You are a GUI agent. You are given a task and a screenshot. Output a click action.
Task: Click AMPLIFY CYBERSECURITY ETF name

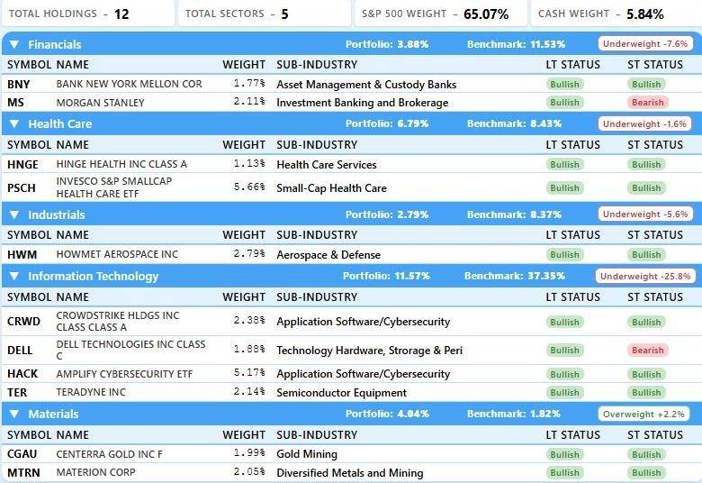coord(124,374)
